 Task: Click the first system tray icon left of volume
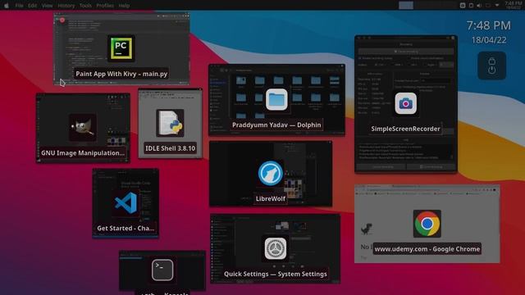[463, 6]
